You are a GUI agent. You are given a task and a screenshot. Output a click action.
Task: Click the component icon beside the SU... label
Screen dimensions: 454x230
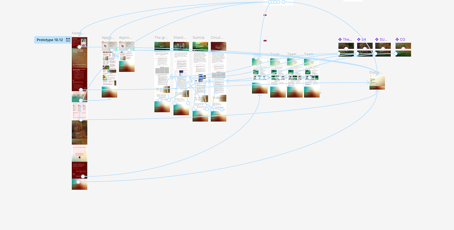click(x=377, y=39)
